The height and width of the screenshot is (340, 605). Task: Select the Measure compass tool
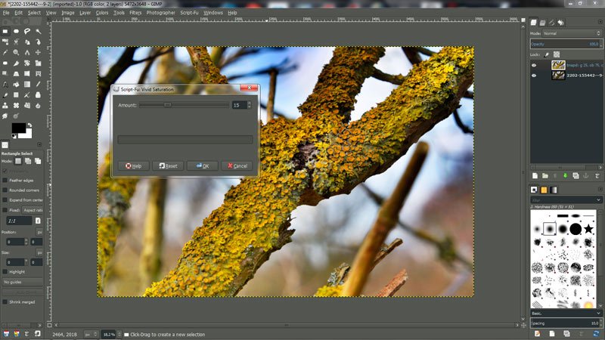click(27, 52)
